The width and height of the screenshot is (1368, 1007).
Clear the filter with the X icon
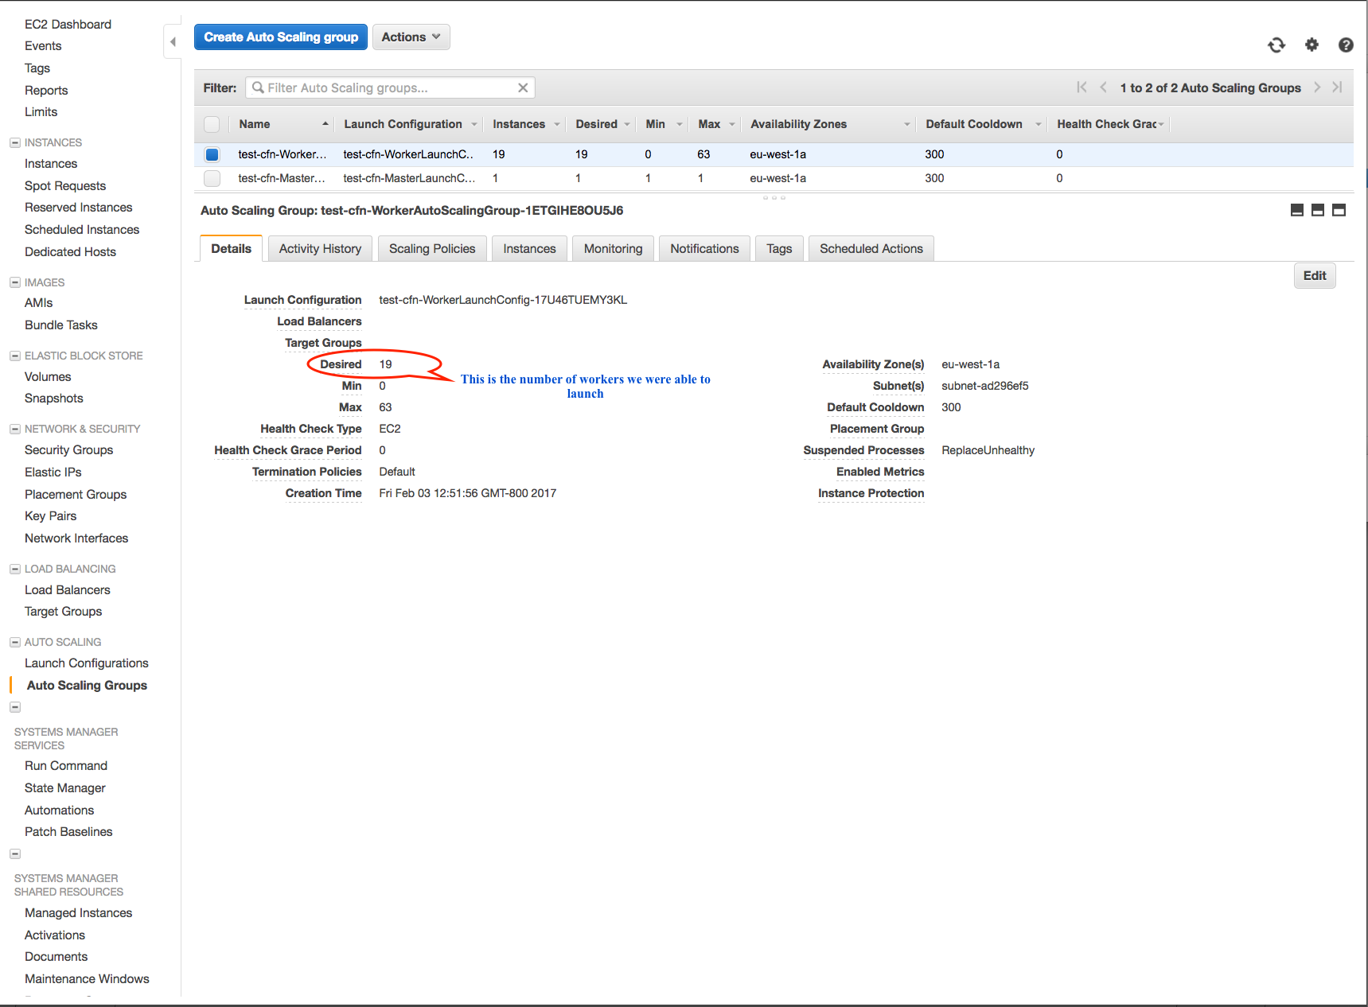[x=523, y=87]
